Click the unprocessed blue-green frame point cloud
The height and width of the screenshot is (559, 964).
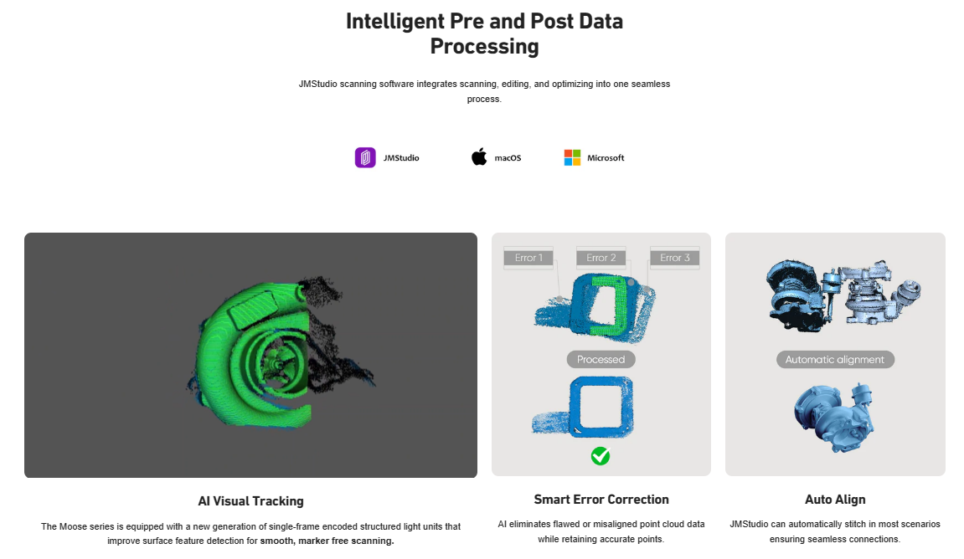tap(595, 308)
